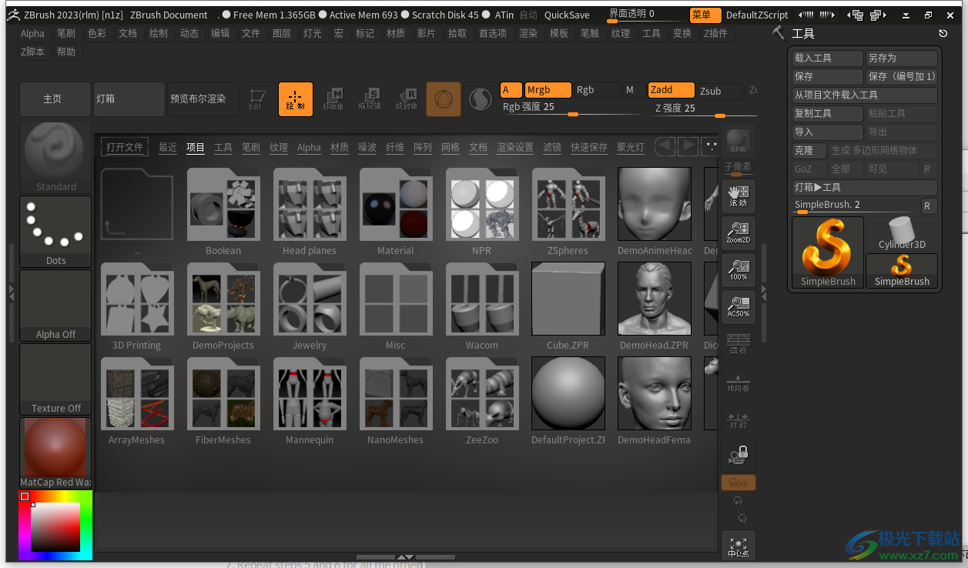
Task: Click the Scroll (滚动) hand icon
Action: tap(738, 195)
